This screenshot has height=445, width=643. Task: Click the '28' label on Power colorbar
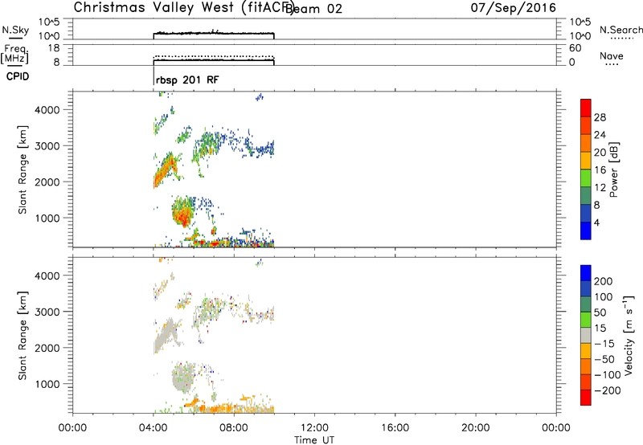click(600, 117)
